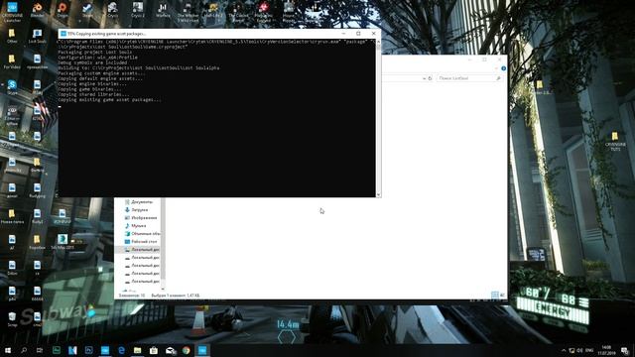Open Google Chrome from the taskbar
This screenshot has width=635, height=357.
186,350
